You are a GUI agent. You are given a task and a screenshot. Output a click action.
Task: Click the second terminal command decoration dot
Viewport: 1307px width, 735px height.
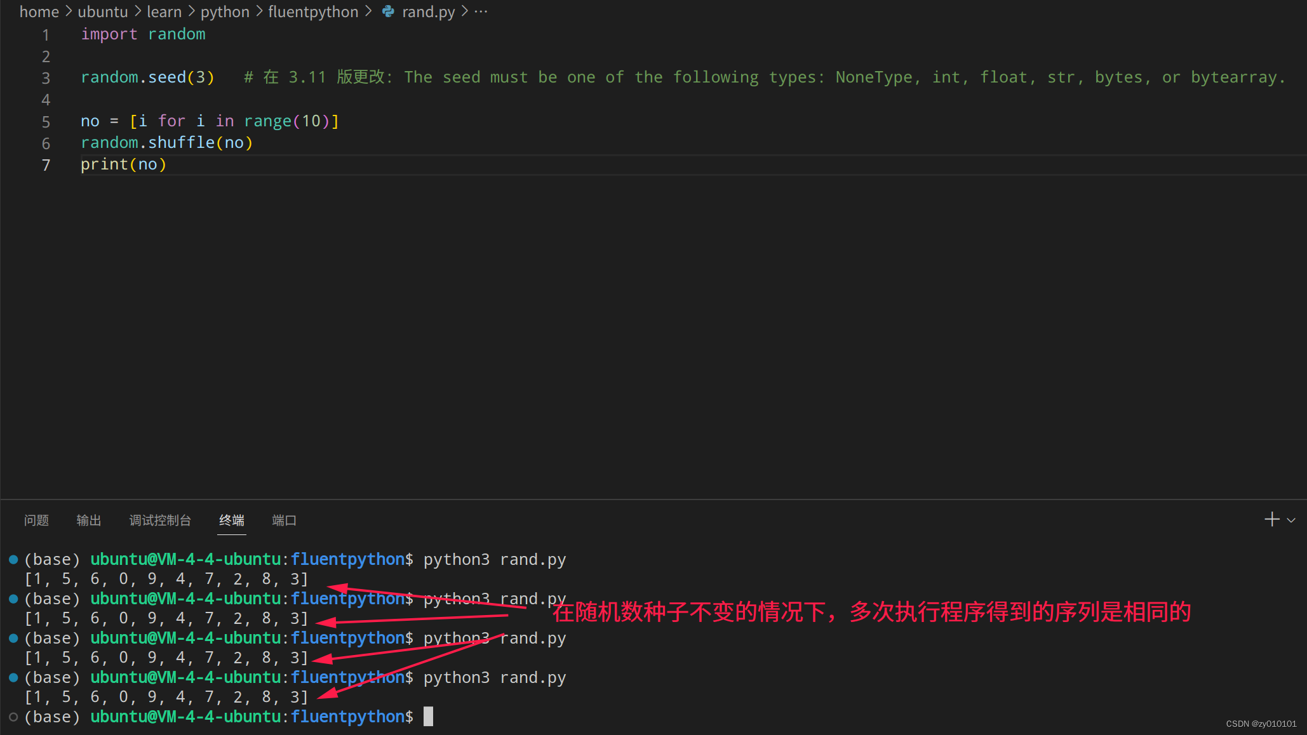tap(13, 599)
